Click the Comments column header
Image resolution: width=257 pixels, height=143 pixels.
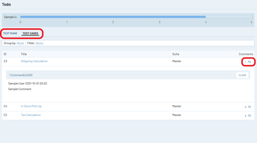246,54
